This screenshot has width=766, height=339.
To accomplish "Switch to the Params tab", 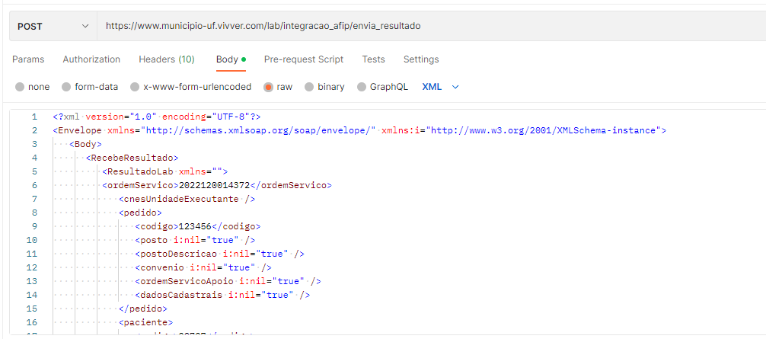I will tap(28, 59).
